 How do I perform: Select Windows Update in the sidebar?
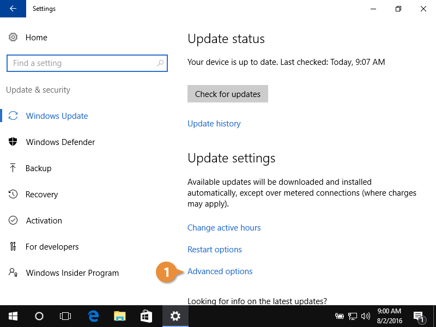coord(57,116)
